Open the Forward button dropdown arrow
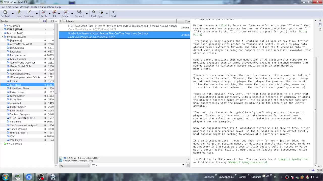The width and height of the screenshot is (323, 181). (x=87, y=14)
